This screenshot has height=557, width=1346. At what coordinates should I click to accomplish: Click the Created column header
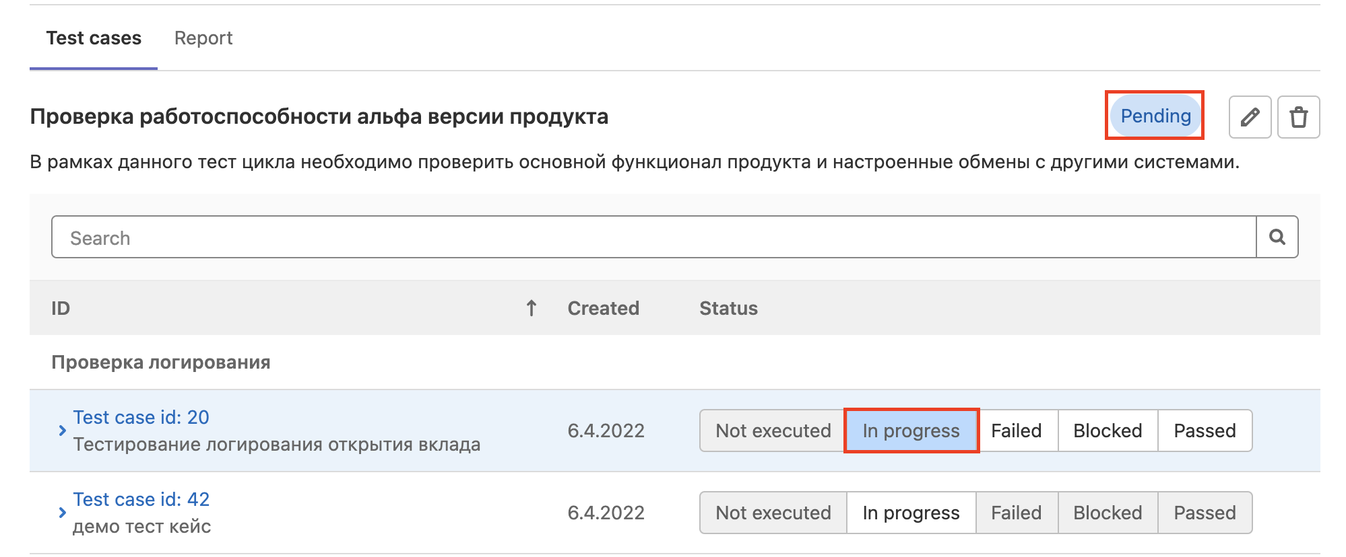coord(603,308)
